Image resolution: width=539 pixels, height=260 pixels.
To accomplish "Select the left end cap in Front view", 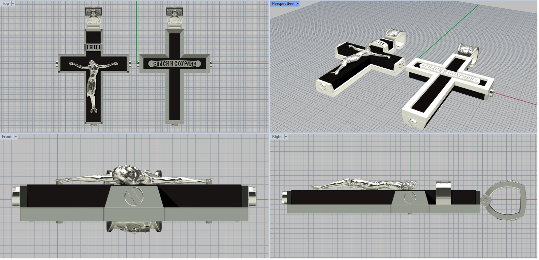I will [16, 196].
